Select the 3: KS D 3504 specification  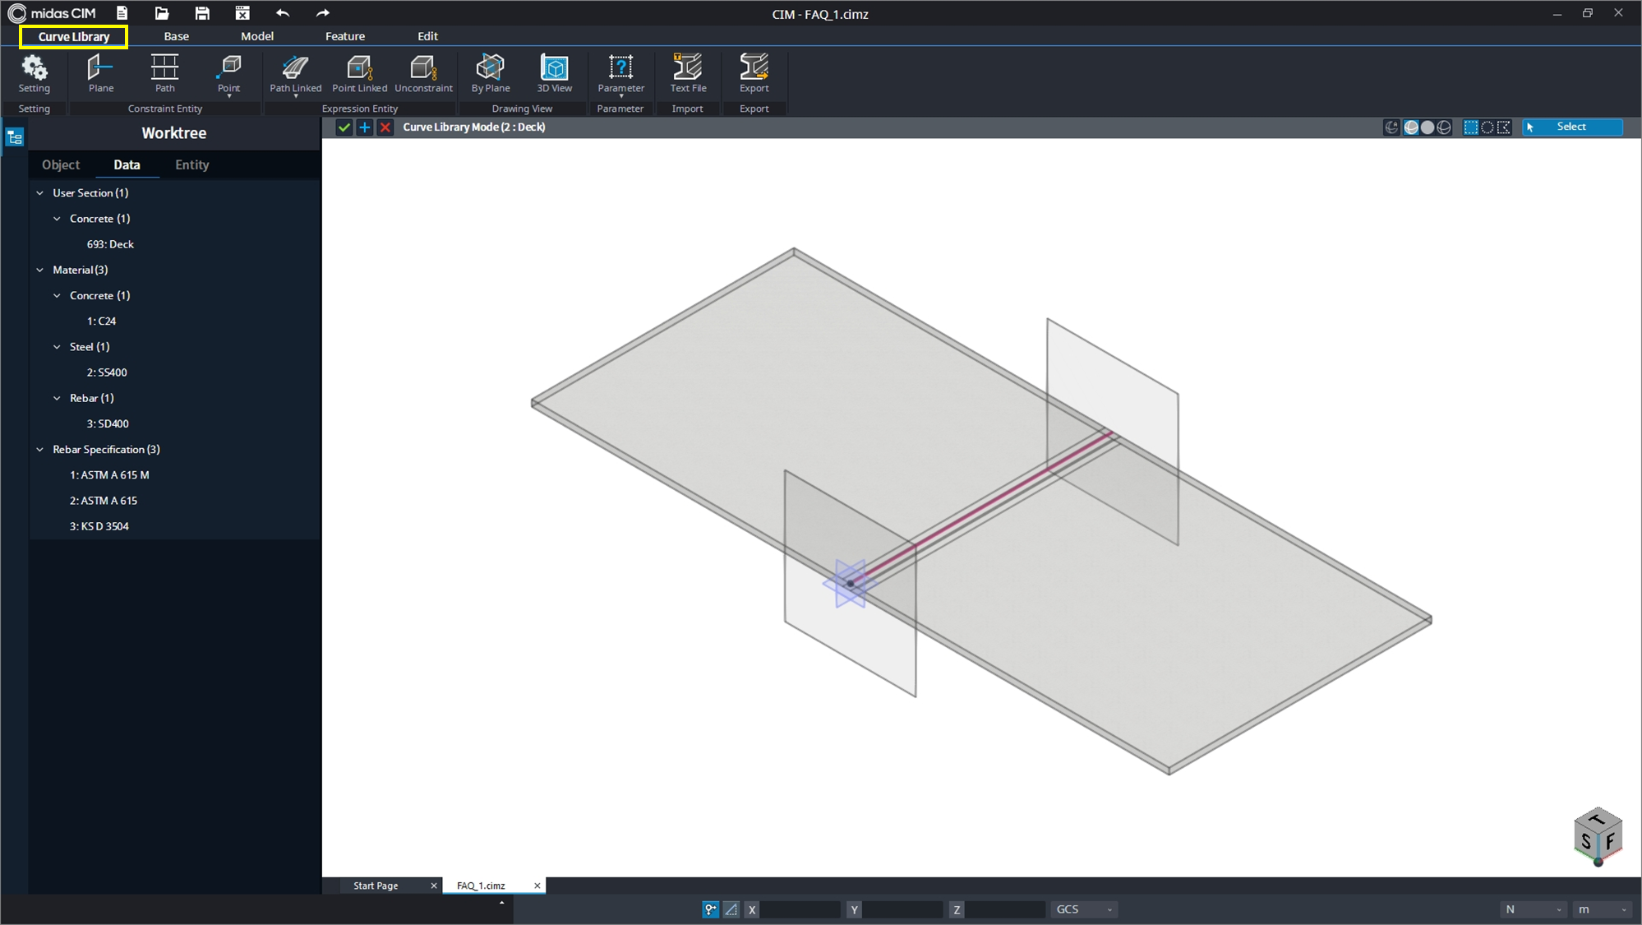tap(99, 526)
